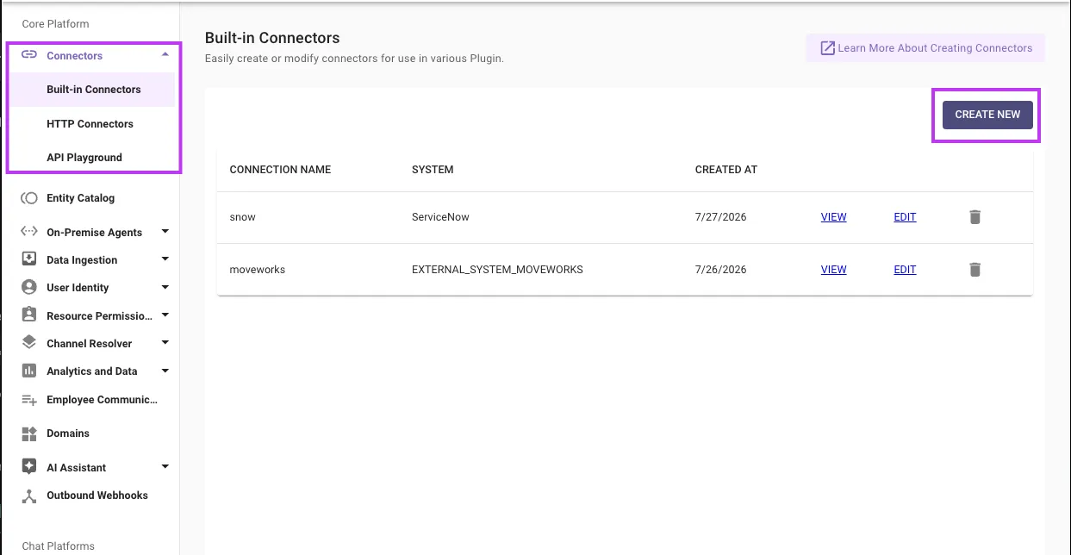Expand the Data Ingestion arrow

click(x=165, y=259)
